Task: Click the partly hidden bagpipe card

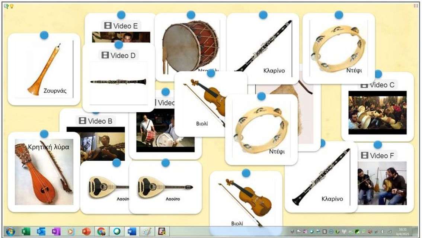Action: tap(310, 118)
